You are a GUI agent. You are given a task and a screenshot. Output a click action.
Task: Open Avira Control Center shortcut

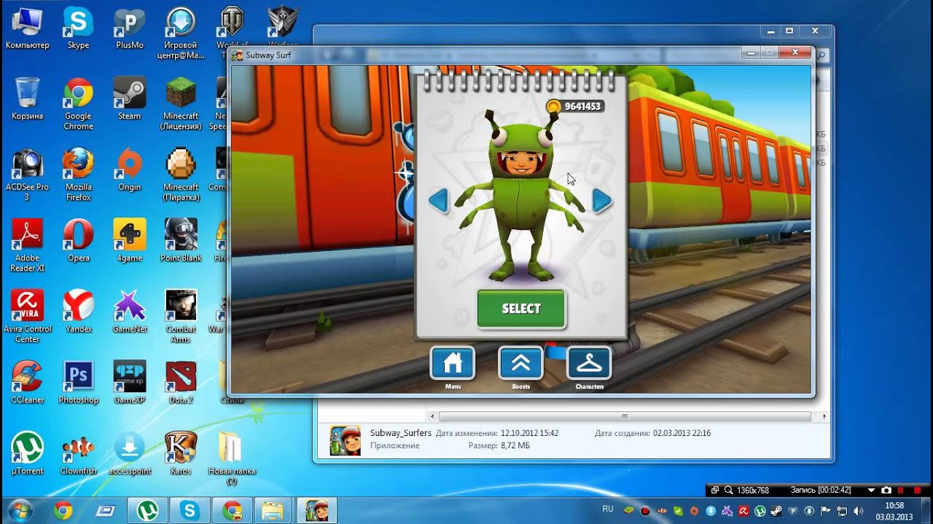point(27,317)
